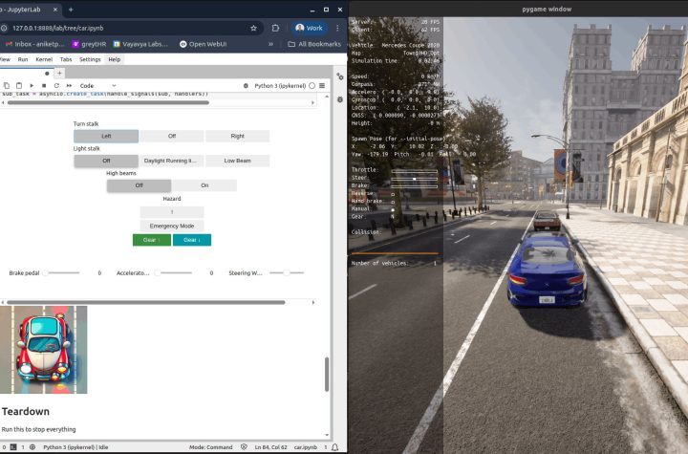Click the green Gear up button
Viewport: 688px width, 454px height.
coord(151,240)
